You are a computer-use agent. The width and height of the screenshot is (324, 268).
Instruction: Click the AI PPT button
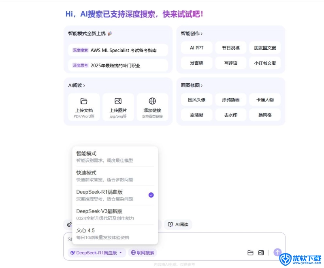click(196, 47)
